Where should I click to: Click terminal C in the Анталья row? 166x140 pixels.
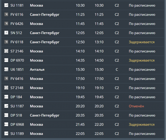point(117,69)
